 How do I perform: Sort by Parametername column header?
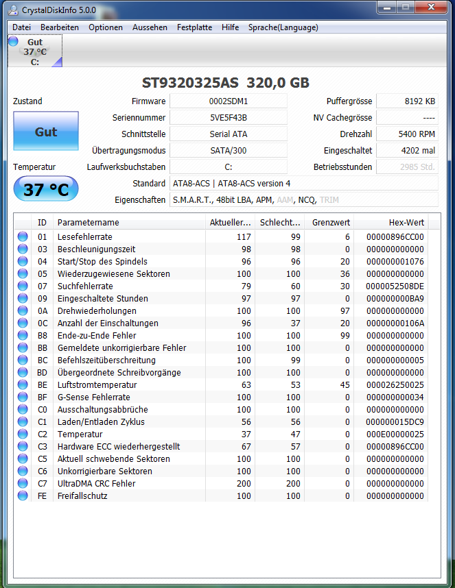coord(129,223)
